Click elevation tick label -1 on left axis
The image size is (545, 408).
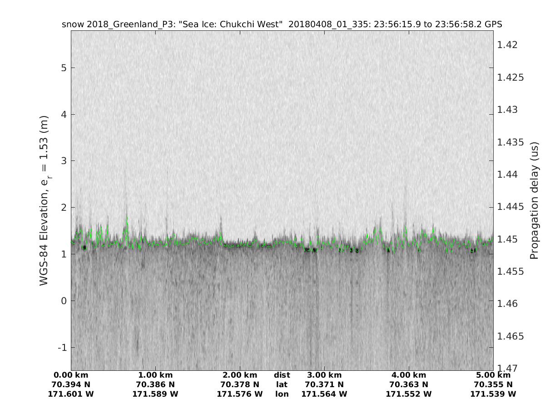pyautogui.click(x=62, y=348)
